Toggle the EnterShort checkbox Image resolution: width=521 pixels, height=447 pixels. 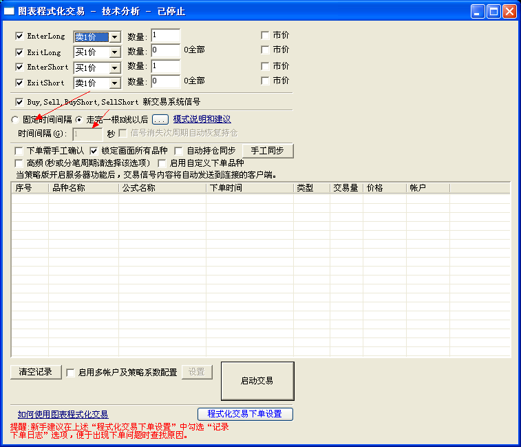tap(19, 67)
